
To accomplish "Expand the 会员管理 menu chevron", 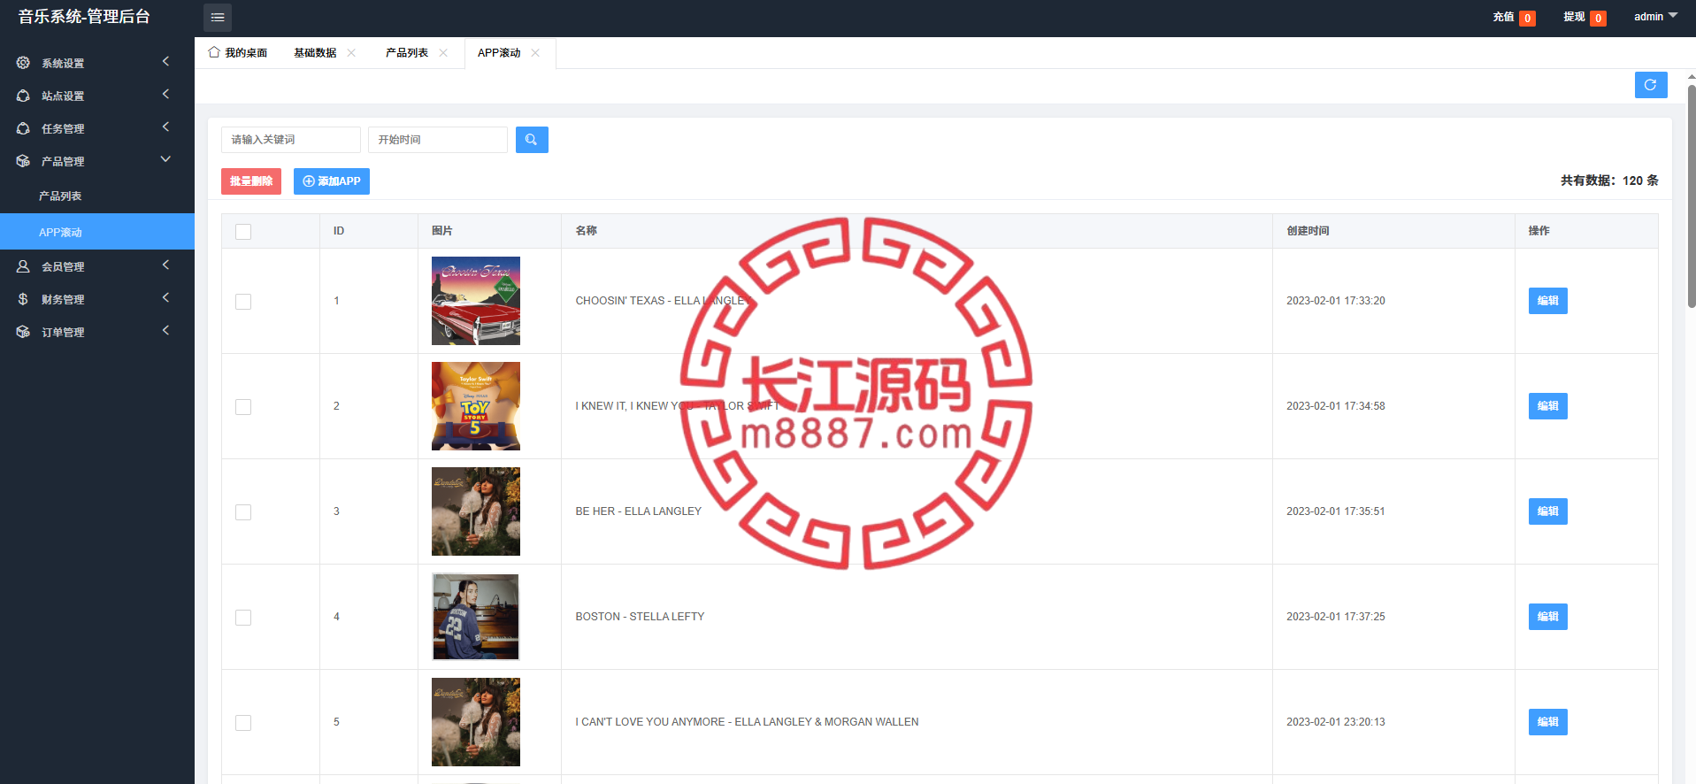I will [165, 265].
